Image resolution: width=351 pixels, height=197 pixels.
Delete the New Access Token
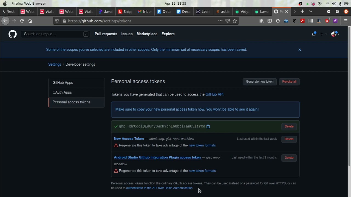(x=289, y=139)
